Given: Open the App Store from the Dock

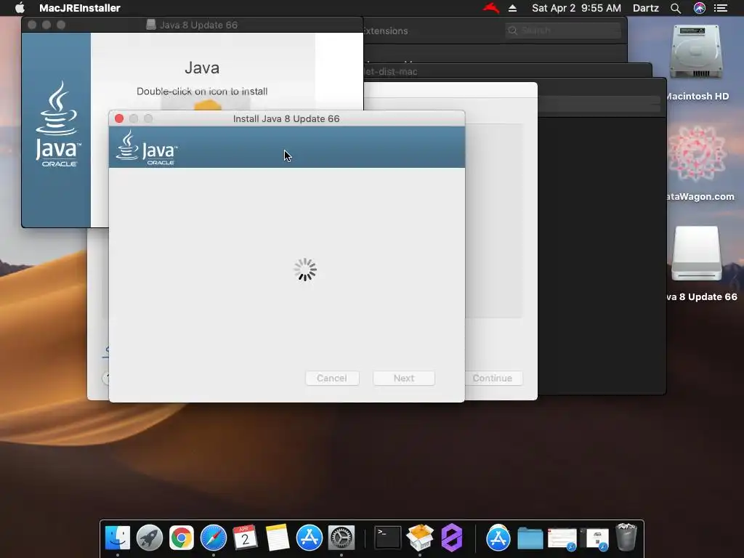Looking at the screenshot, I should point(310,538).
